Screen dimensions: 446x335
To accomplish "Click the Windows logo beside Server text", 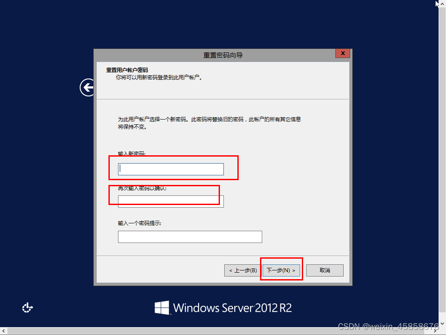I will 162,308.
